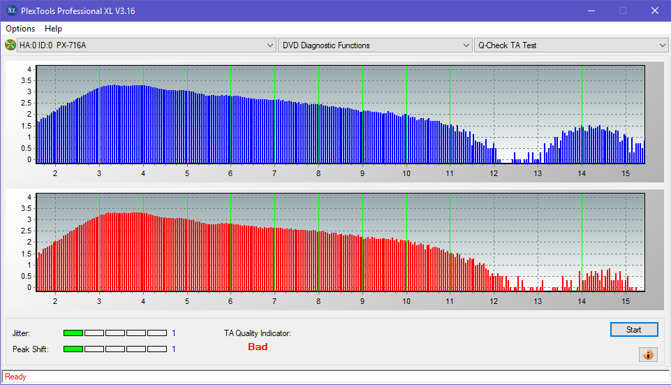Click the green Peak Shift level bar

tap(73, 349)
